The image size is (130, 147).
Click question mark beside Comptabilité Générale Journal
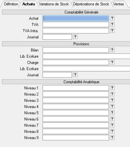(x=75, y=37)
